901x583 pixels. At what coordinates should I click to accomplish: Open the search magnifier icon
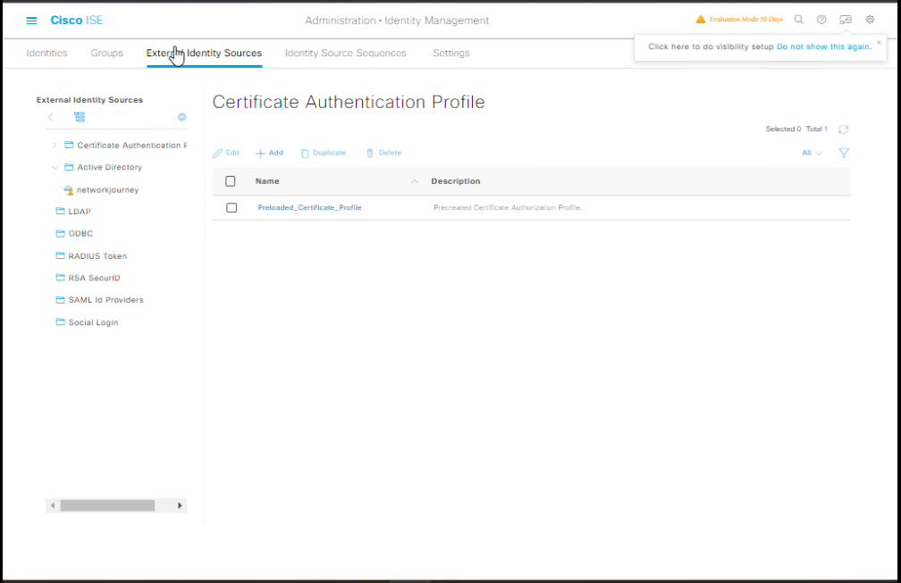point(799,20)
